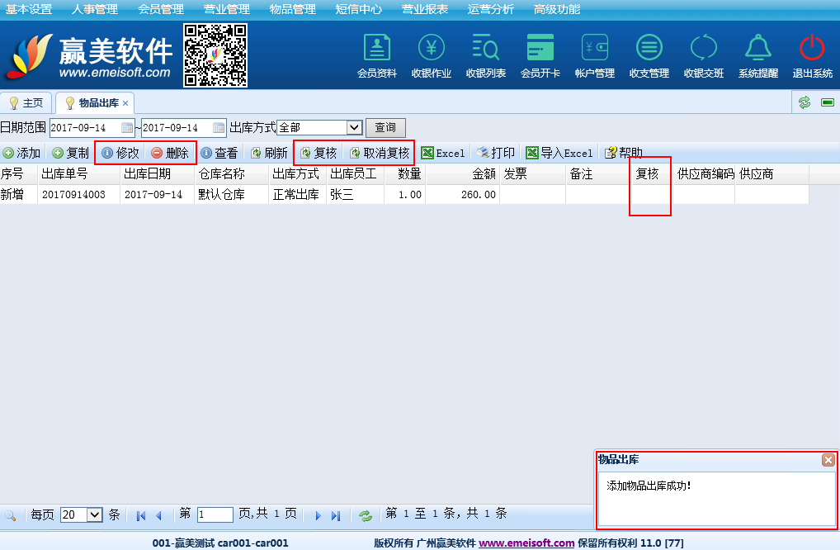Switch to the 主页 tab
The image size is (840, 550).
[26, 103]
